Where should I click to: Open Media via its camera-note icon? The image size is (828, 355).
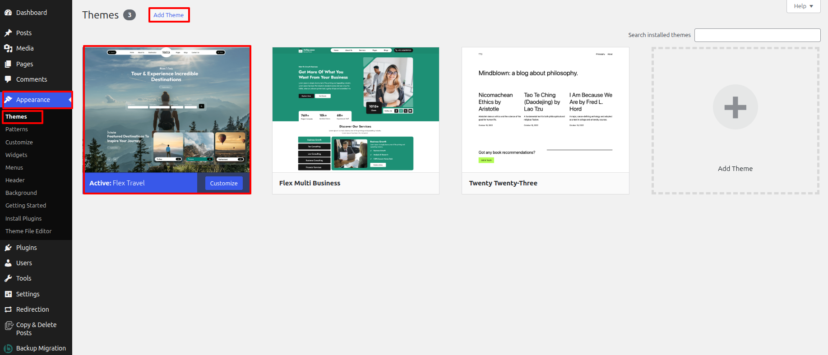point(8,48)
